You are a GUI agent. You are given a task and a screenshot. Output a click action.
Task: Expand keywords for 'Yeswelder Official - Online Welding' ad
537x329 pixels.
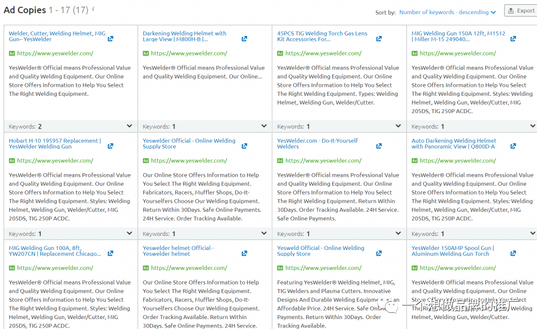[x=264, y=233]
